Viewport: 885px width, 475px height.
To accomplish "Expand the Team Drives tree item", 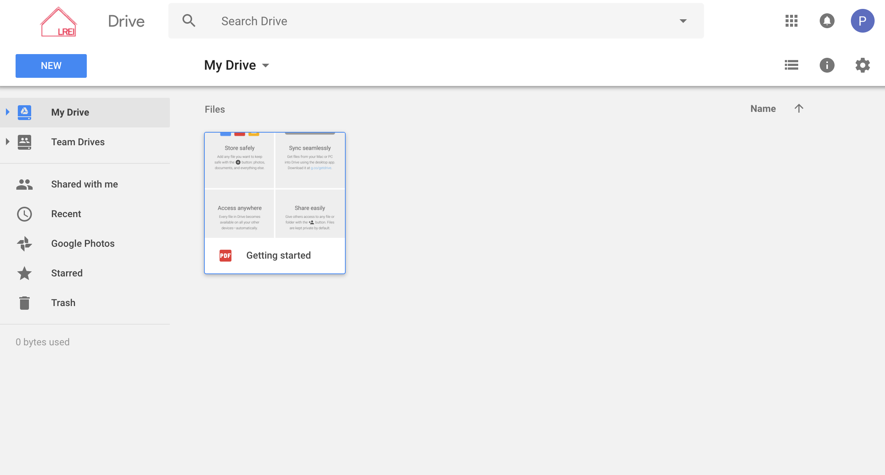I will [7, 141].
